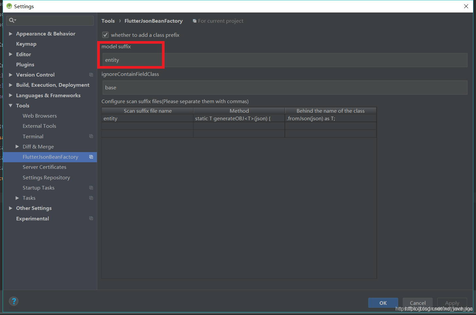Open Terminal settings page

pyautogui.click(x=33, y=136)
